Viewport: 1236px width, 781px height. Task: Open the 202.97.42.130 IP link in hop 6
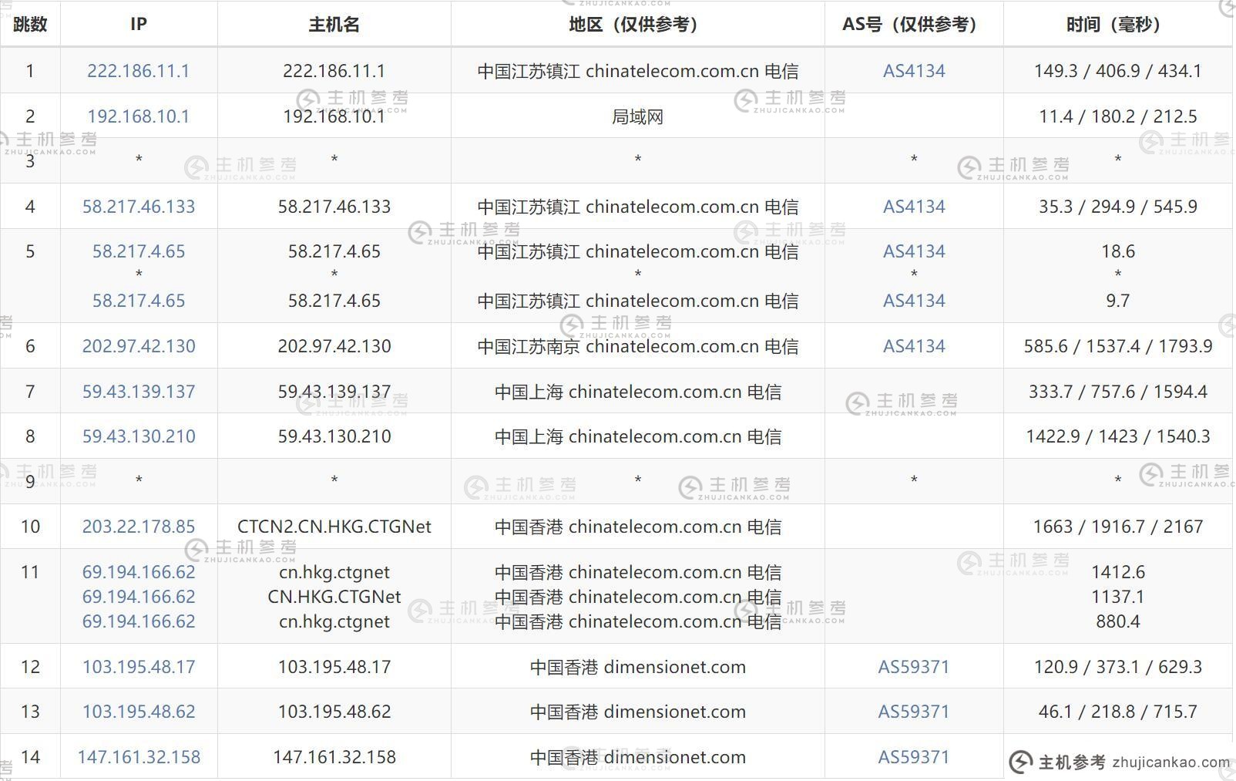tap(139, 346)
